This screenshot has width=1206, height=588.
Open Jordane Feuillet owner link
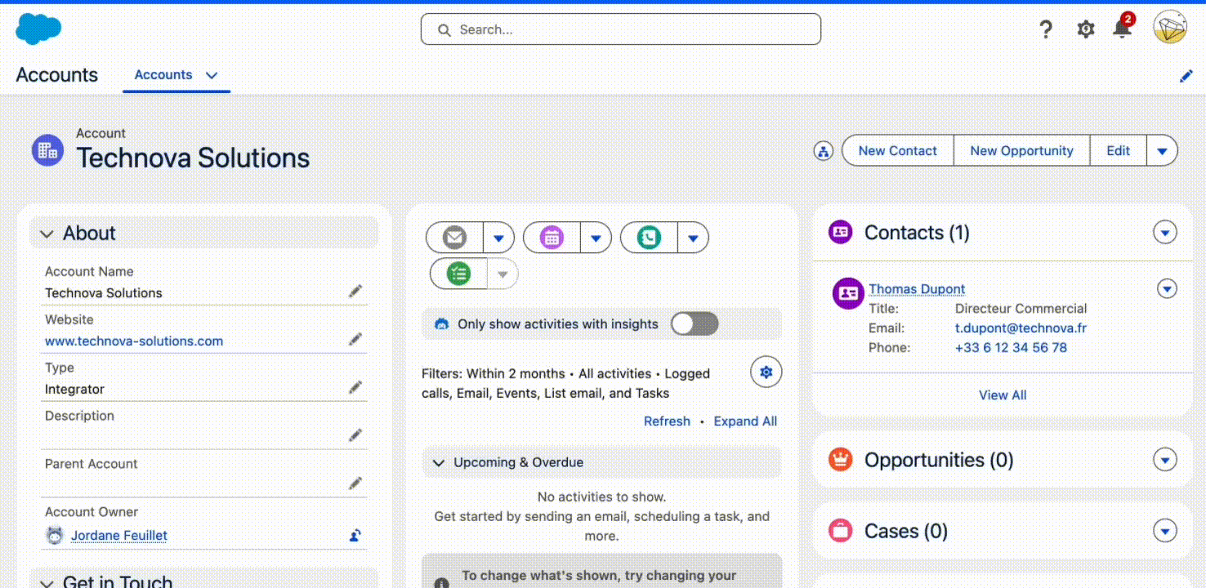[119, 536]
